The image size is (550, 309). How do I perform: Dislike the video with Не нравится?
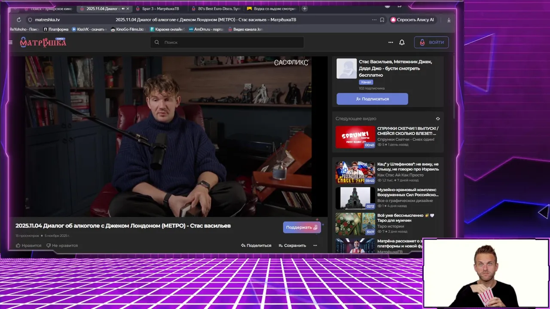click(x=62, y=245)
